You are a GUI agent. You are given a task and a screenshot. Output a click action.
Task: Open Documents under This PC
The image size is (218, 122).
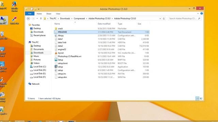click(38, 49)
